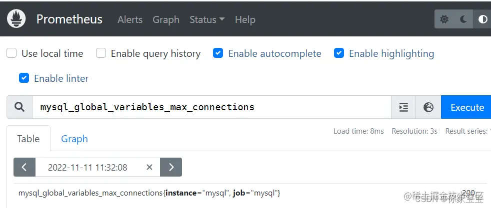Switch to dark theme moon icon

coord(463,19)
